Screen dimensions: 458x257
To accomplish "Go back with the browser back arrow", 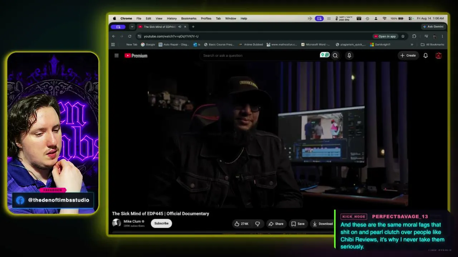I will click(113, 36).
